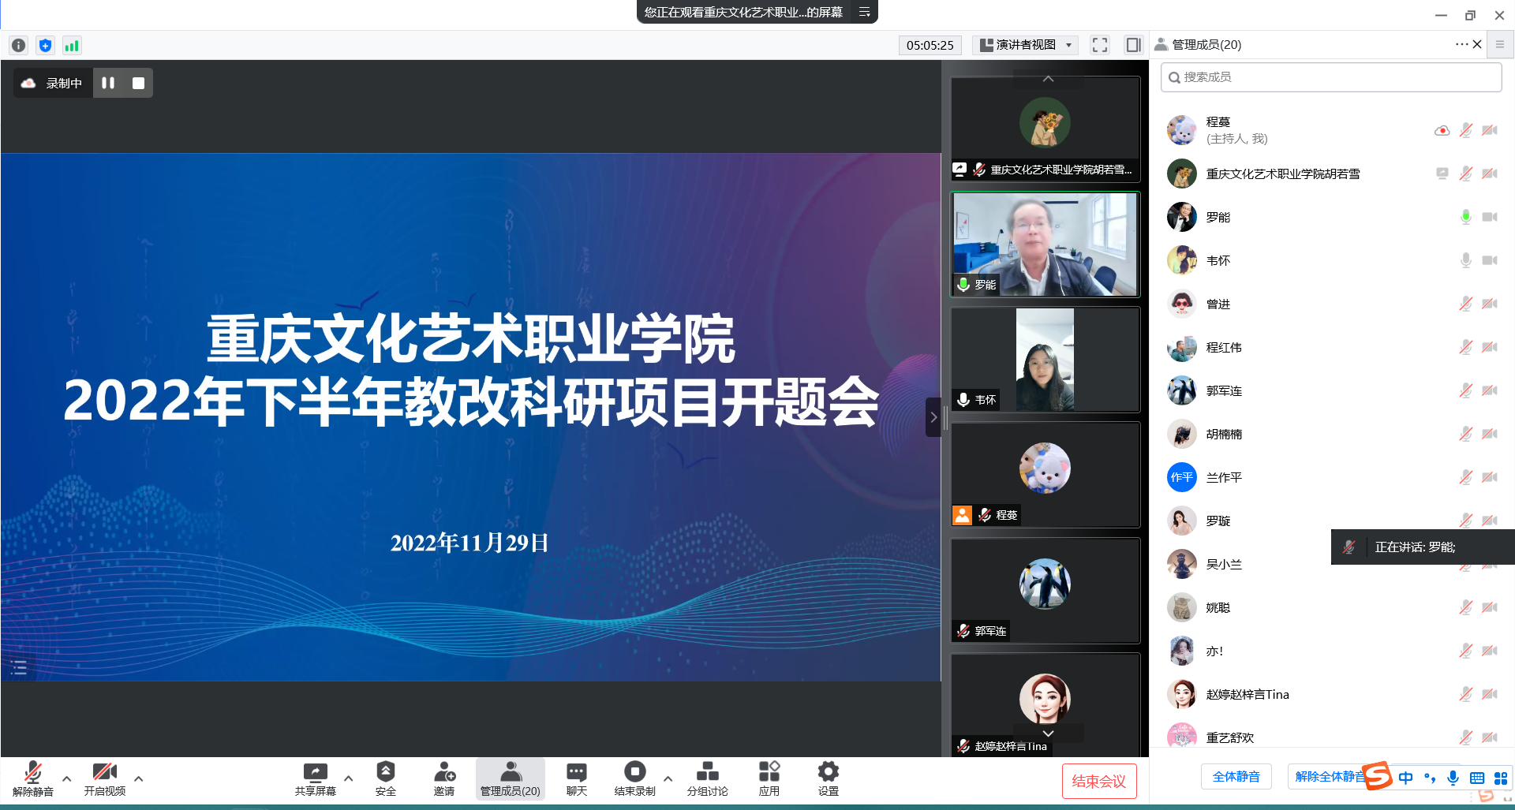Open the 应用 apps panel
This screenshot has width=1515, height=810.
click(x=768, y=778)
